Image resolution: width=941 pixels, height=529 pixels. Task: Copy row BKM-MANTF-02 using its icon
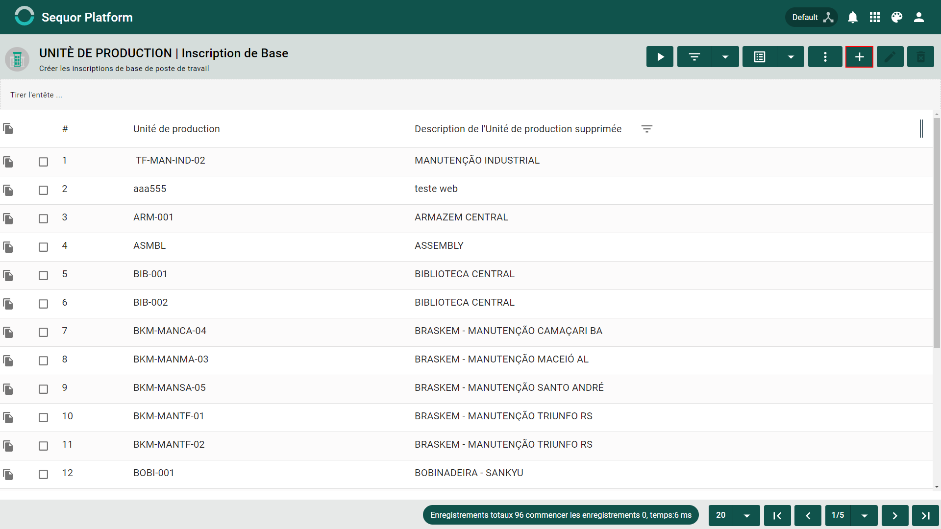[8, 446]
